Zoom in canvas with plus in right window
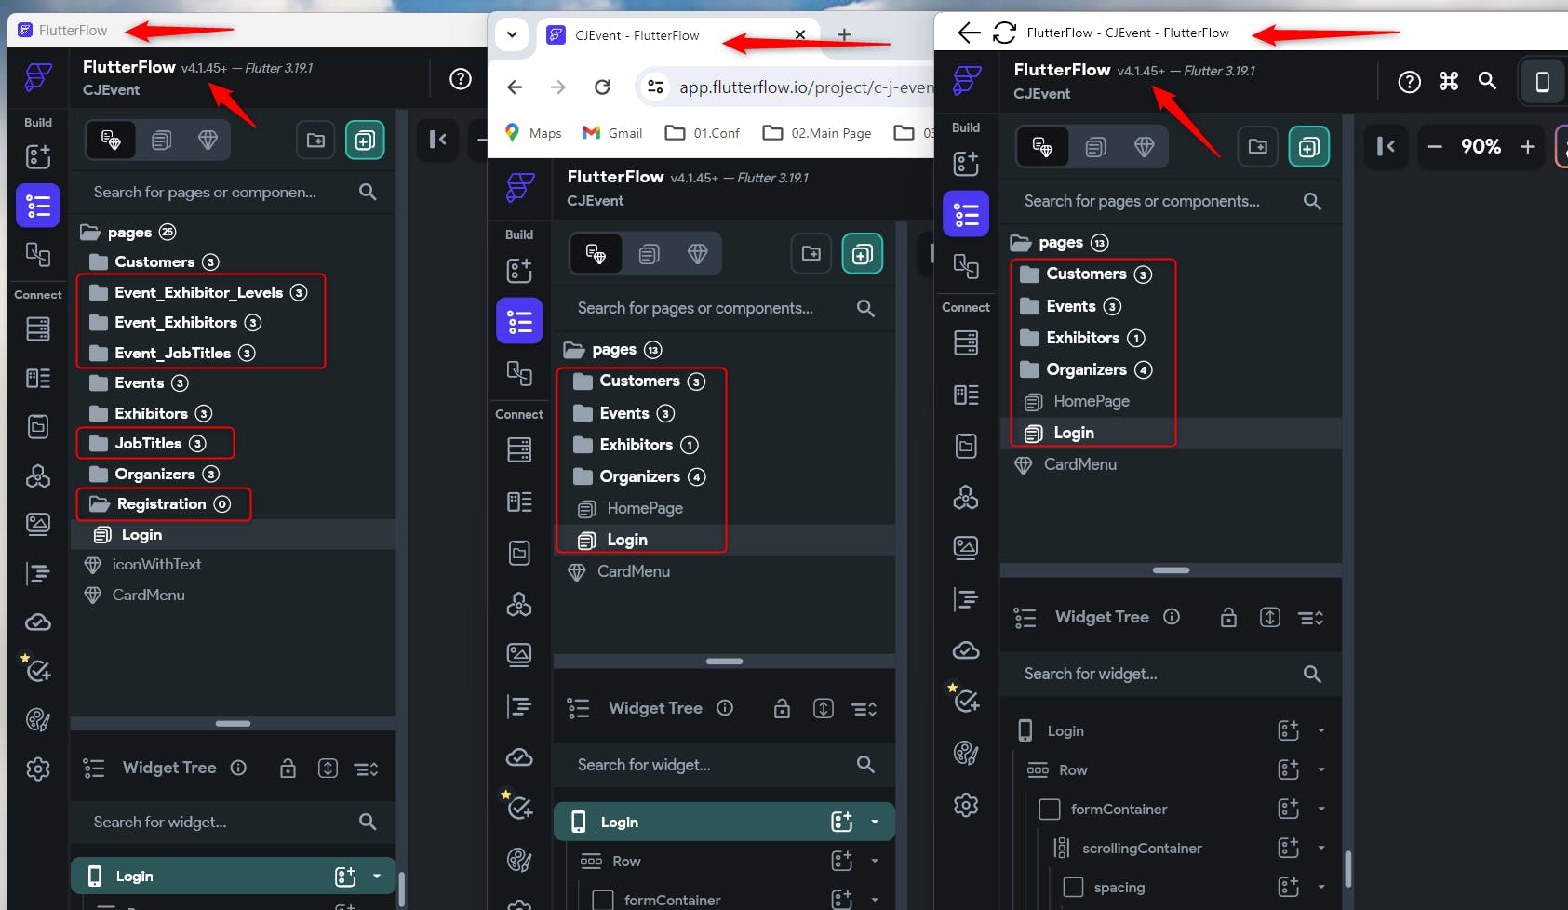This screenshot has height=910, width=1568. pyautogui.click(x=1527, y=146)
